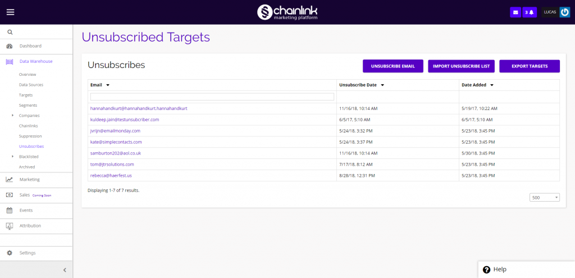The width and height of the screenshot is (575, 278).
Task: Go to Overview in Data Warehouse
Action: 28,75
